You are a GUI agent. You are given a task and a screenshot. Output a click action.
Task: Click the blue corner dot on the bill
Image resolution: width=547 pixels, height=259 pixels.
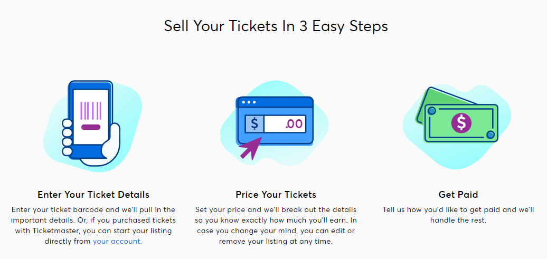(x=431, y=111)
